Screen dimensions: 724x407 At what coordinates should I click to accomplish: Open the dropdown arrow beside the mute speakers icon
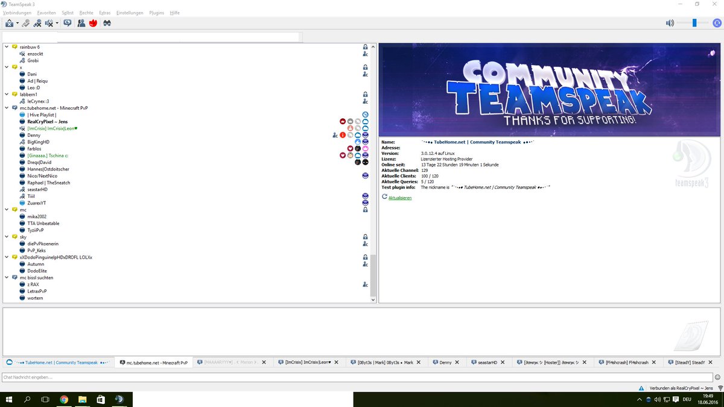click(57, 23)
